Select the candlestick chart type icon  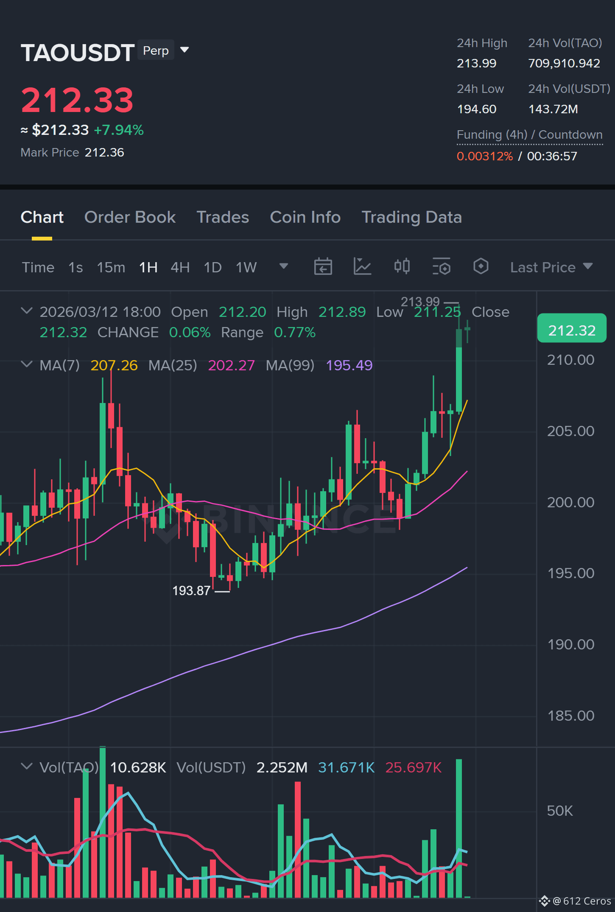click(x=402, y=266)
